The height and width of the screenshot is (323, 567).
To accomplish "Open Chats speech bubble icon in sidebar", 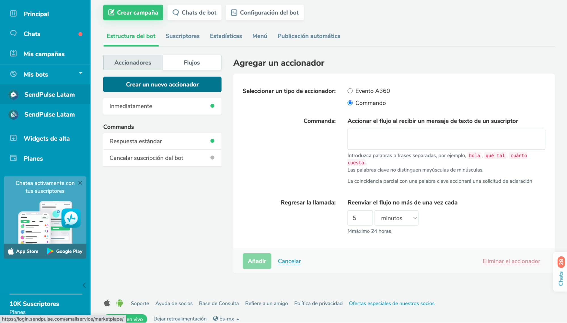I will click(x=13, y=33).
